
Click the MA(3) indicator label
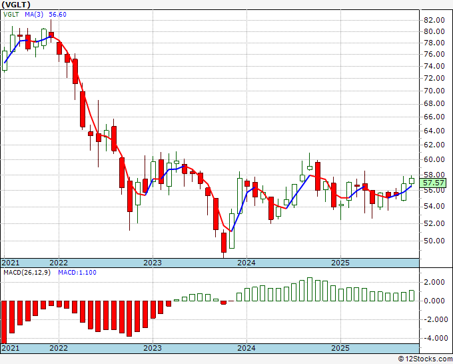(x=34, y=15)
